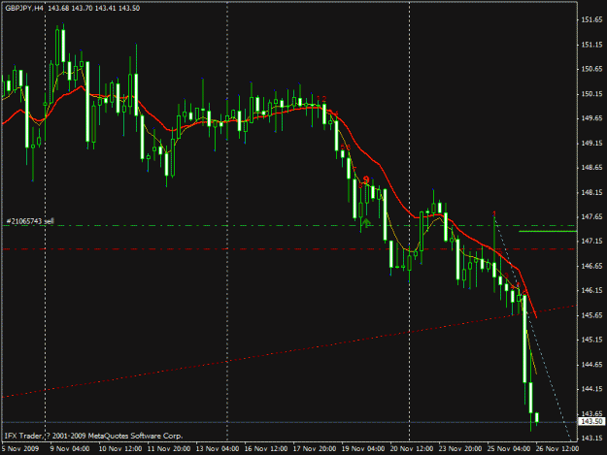
Task: Click the 144.15 price axis label
Action: coord(591,389)
